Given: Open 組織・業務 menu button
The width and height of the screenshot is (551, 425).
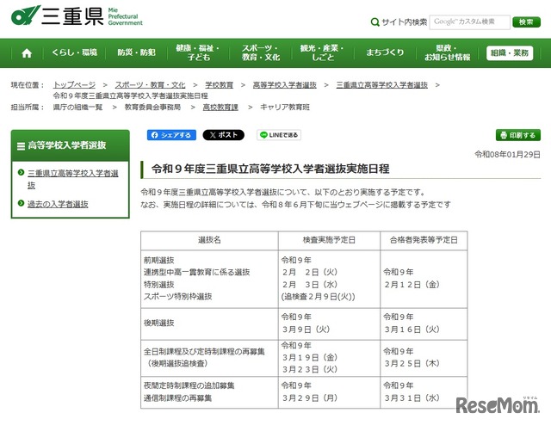Looking at the screenshot, I should coord(510,53).
